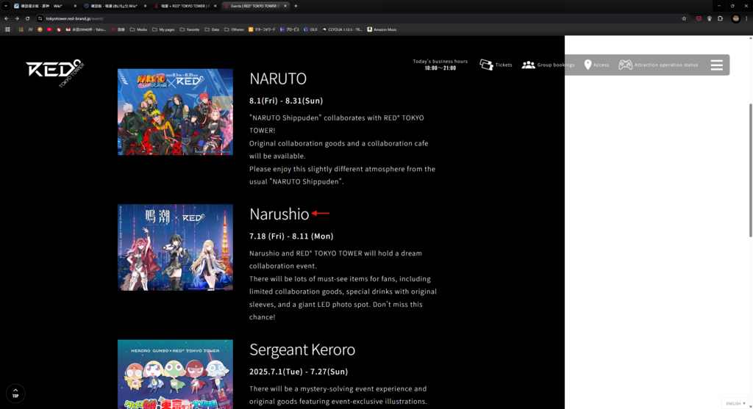This screenshot has height=409, width=753.
Task: Open Chrome three-dot menu
Action: (746, 18)
